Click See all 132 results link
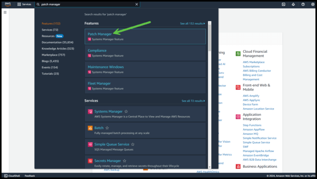 point(192,23)
